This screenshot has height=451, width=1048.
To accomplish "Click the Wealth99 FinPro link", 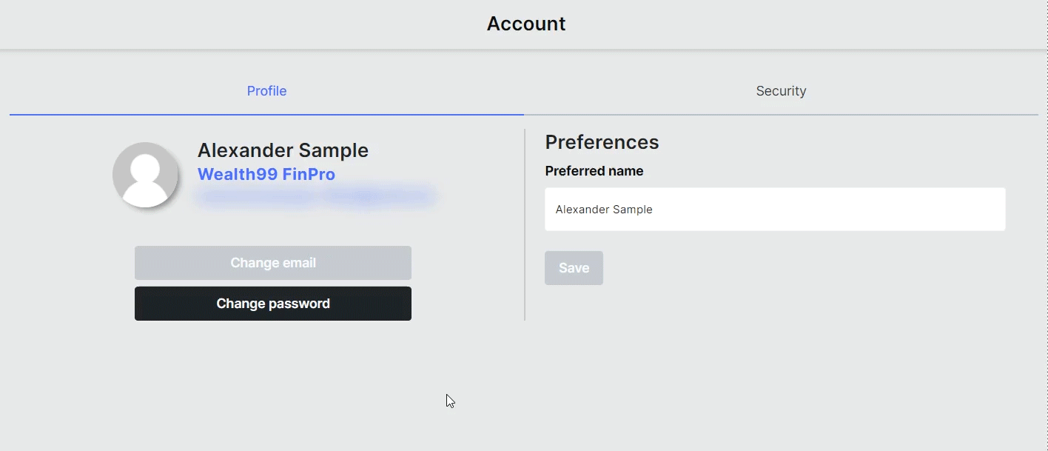I will pos(266,175).
